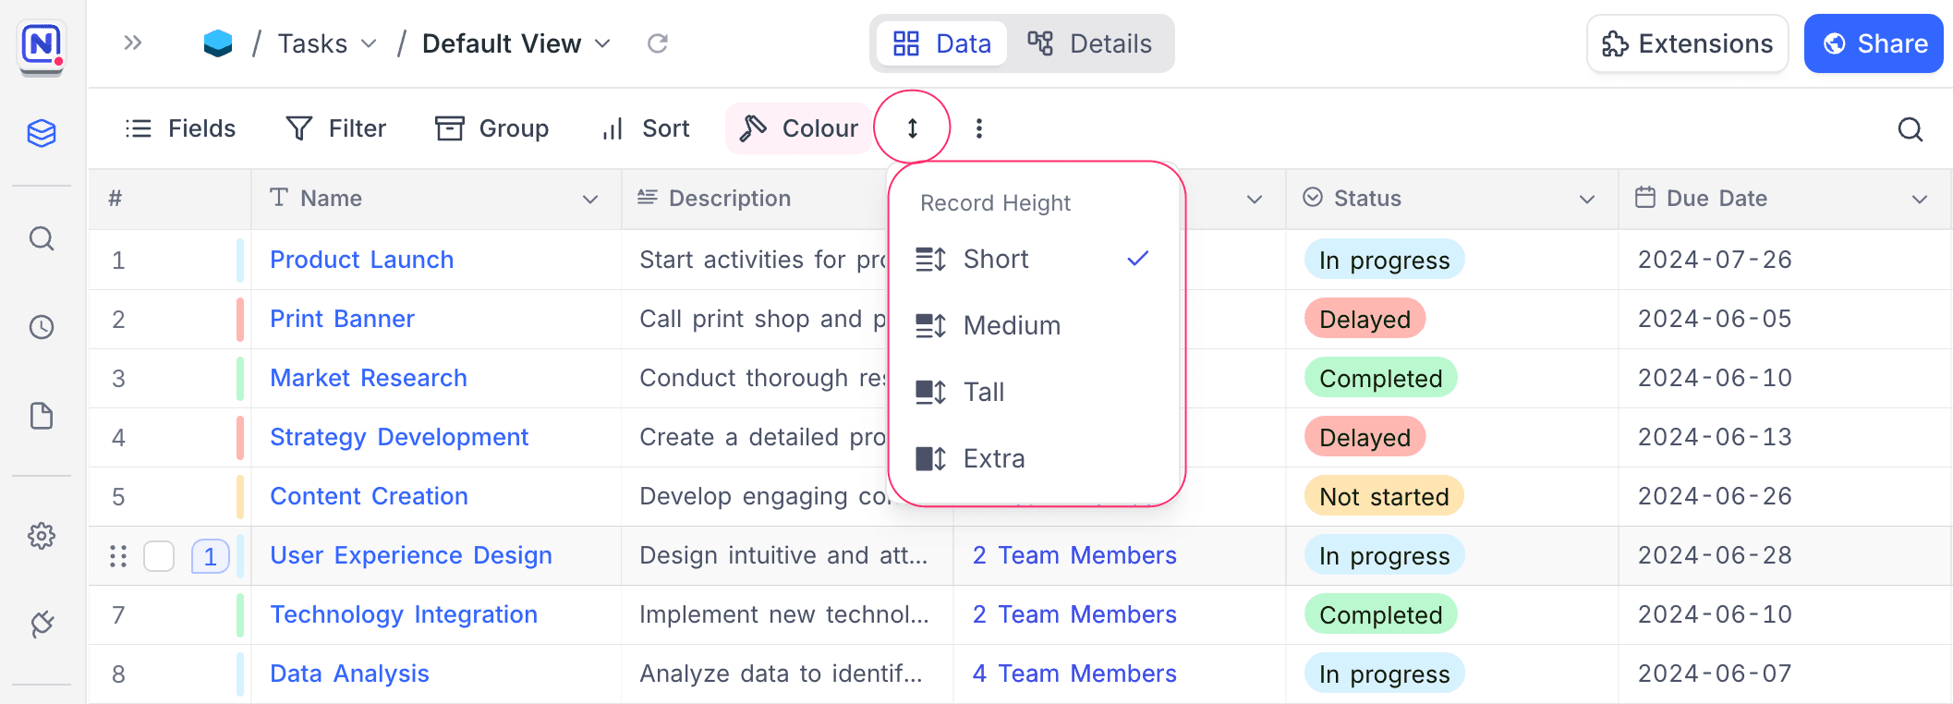
Task: Open the settings gear in sidebar
Action: (42, 536)
